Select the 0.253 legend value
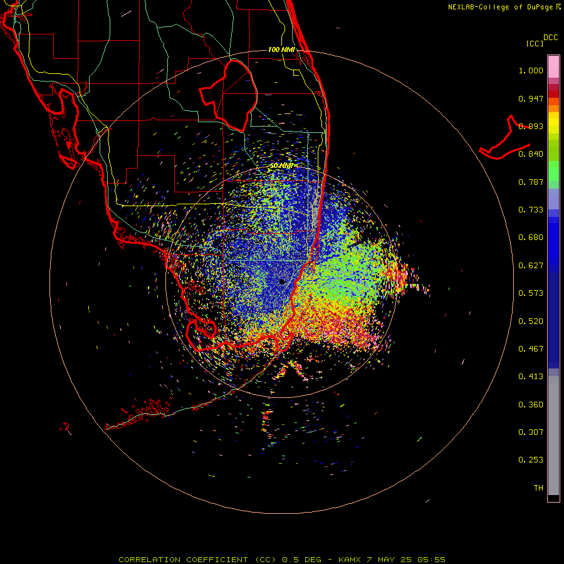 (531, 460)
